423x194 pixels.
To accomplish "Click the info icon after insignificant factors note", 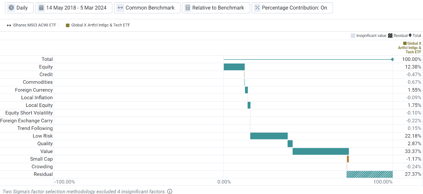I will point(170,191).
